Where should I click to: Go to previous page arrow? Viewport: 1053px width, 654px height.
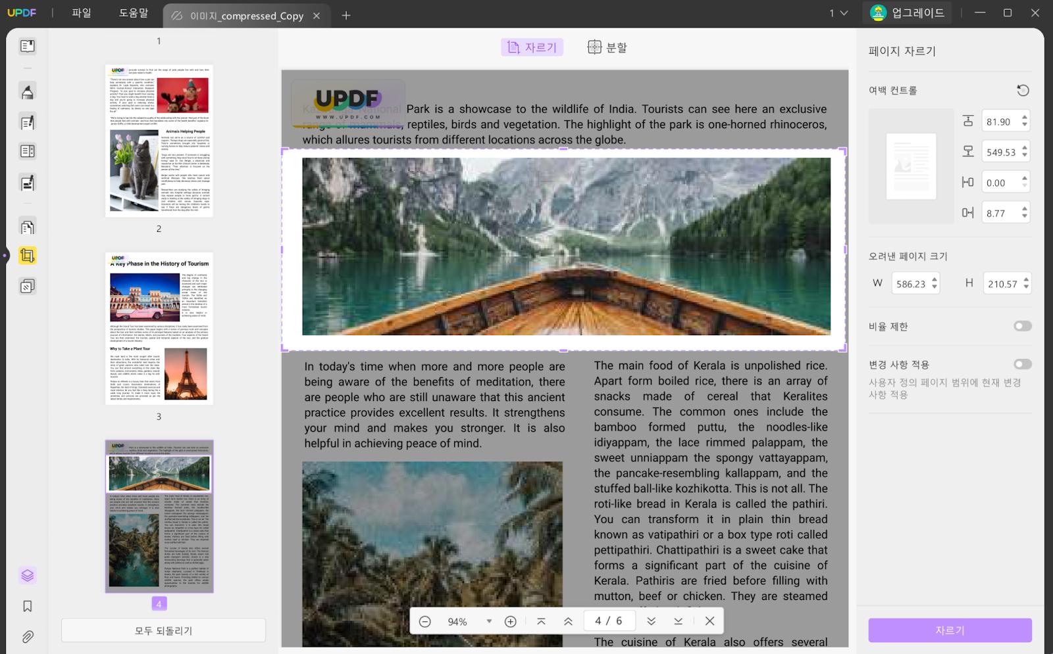pos(568,621)
